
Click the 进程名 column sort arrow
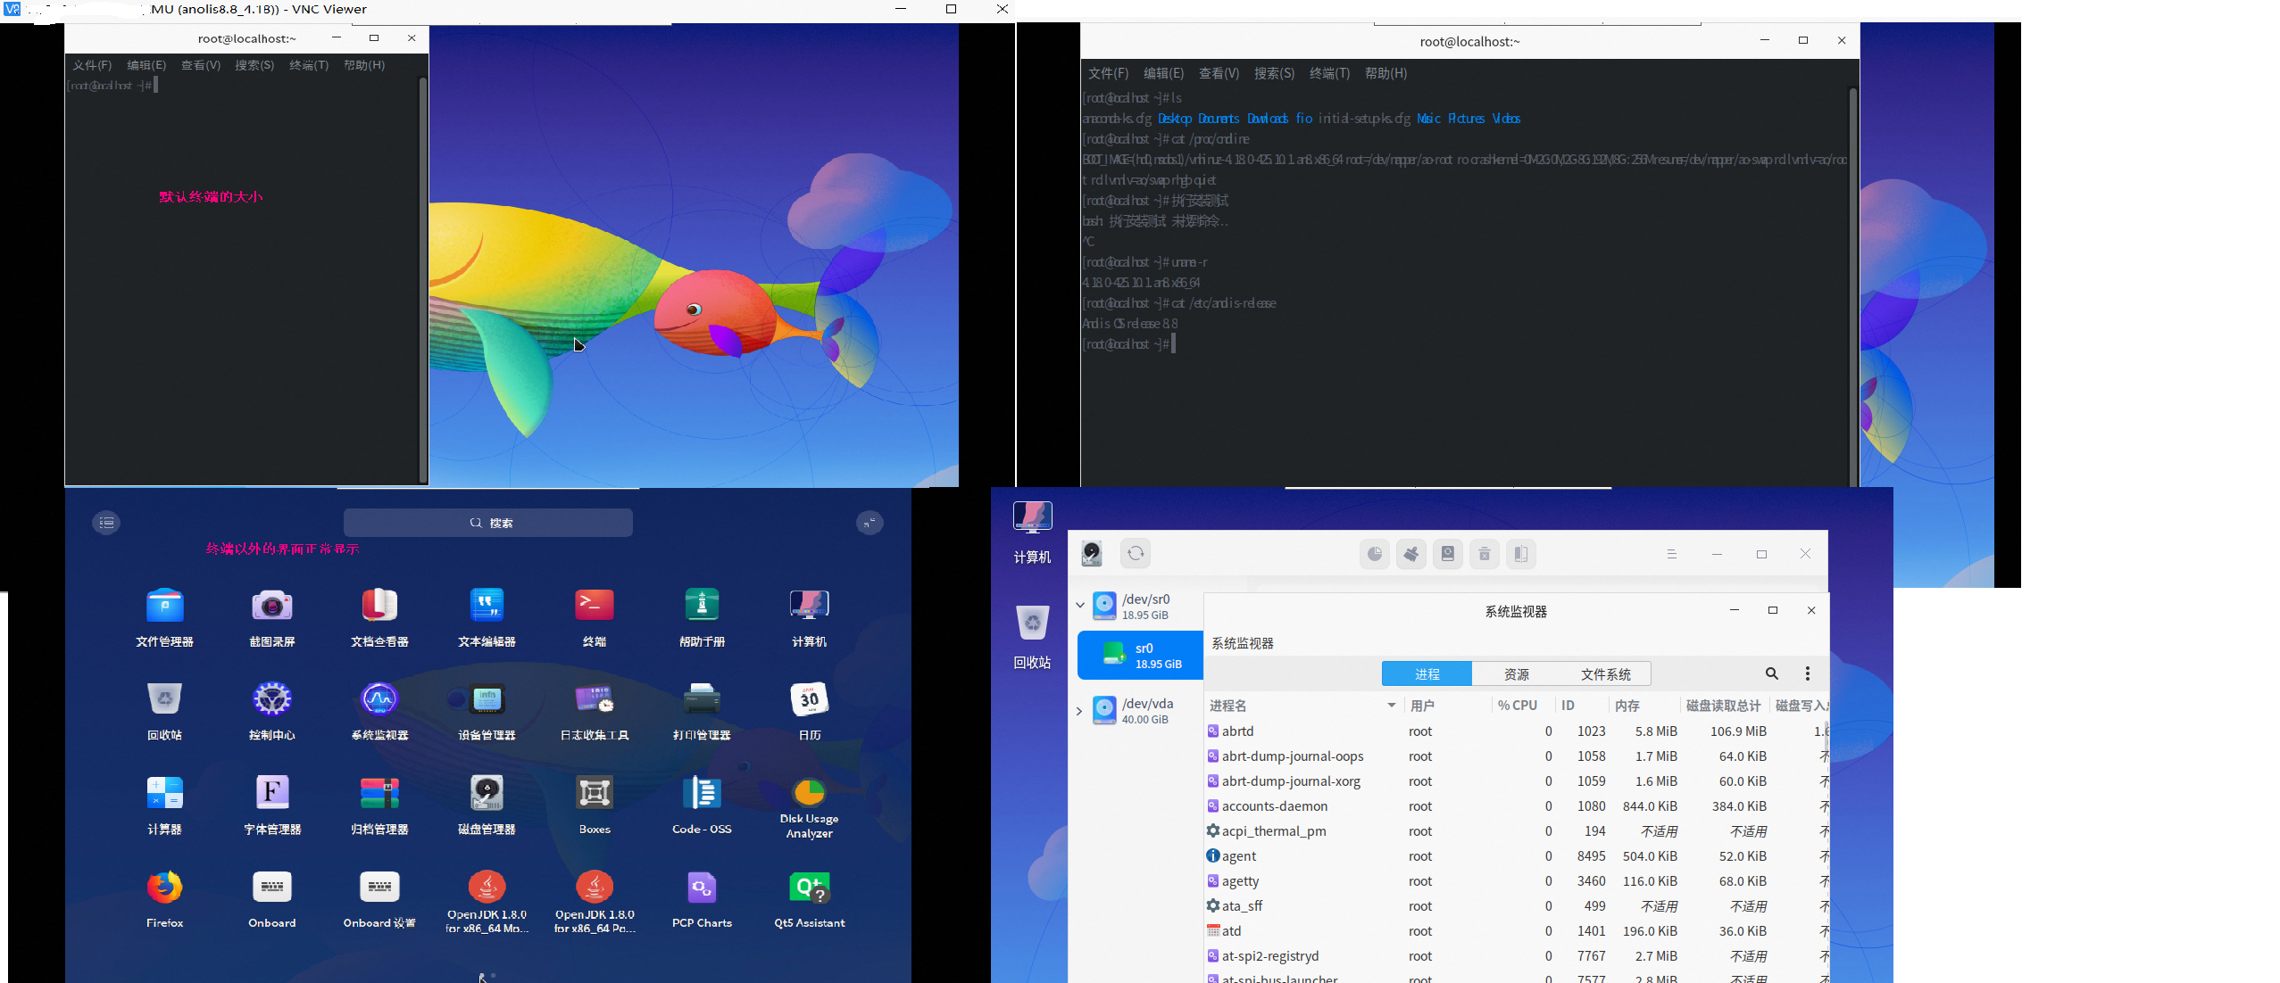pos(1391,706)
